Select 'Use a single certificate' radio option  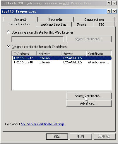click(8, 32)
